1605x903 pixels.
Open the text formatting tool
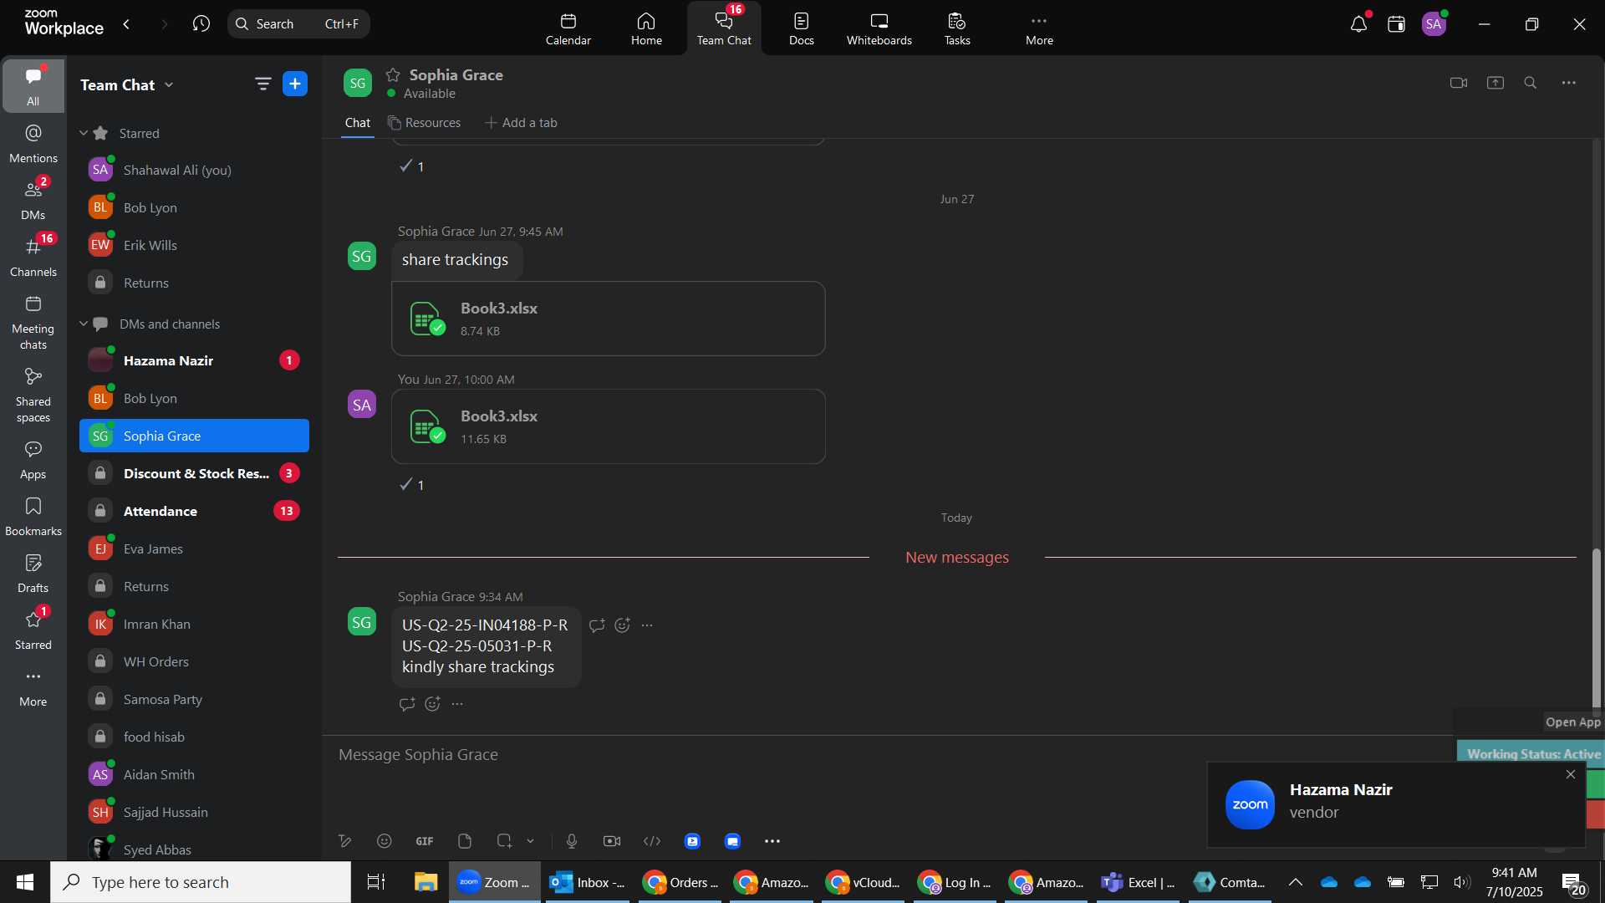coord(344,841)
